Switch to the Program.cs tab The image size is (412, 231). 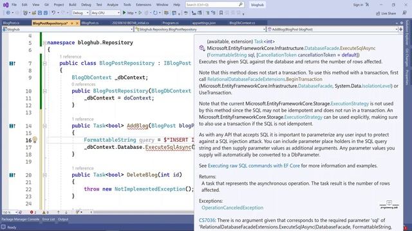(x=170, y=23)
